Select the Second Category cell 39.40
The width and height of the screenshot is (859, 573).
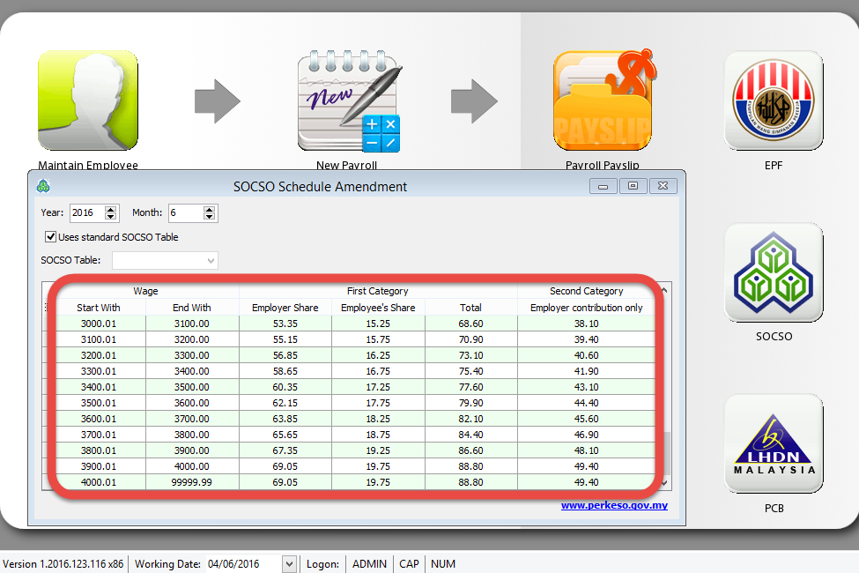click(x=586, y=339)
